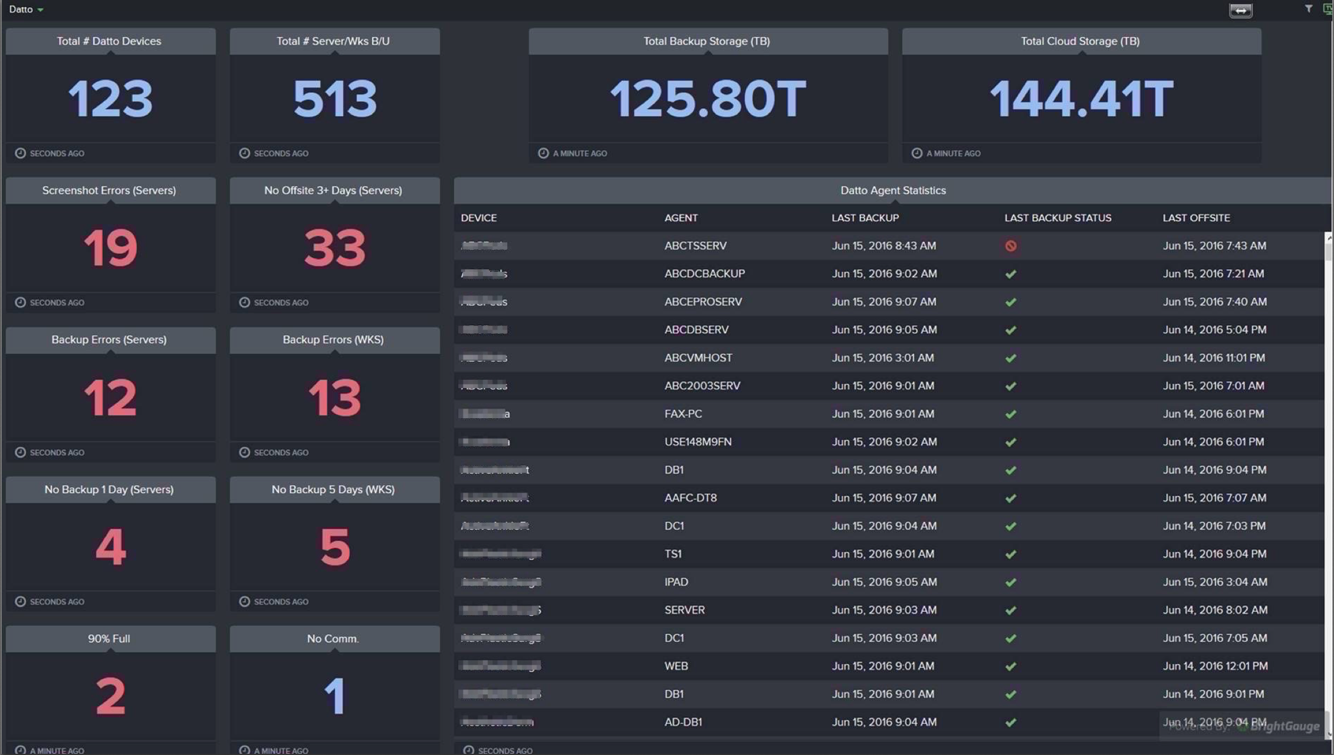Open the Total # Server/Wks B/U value 513
Screen dimensions: 1334x755
334,99
